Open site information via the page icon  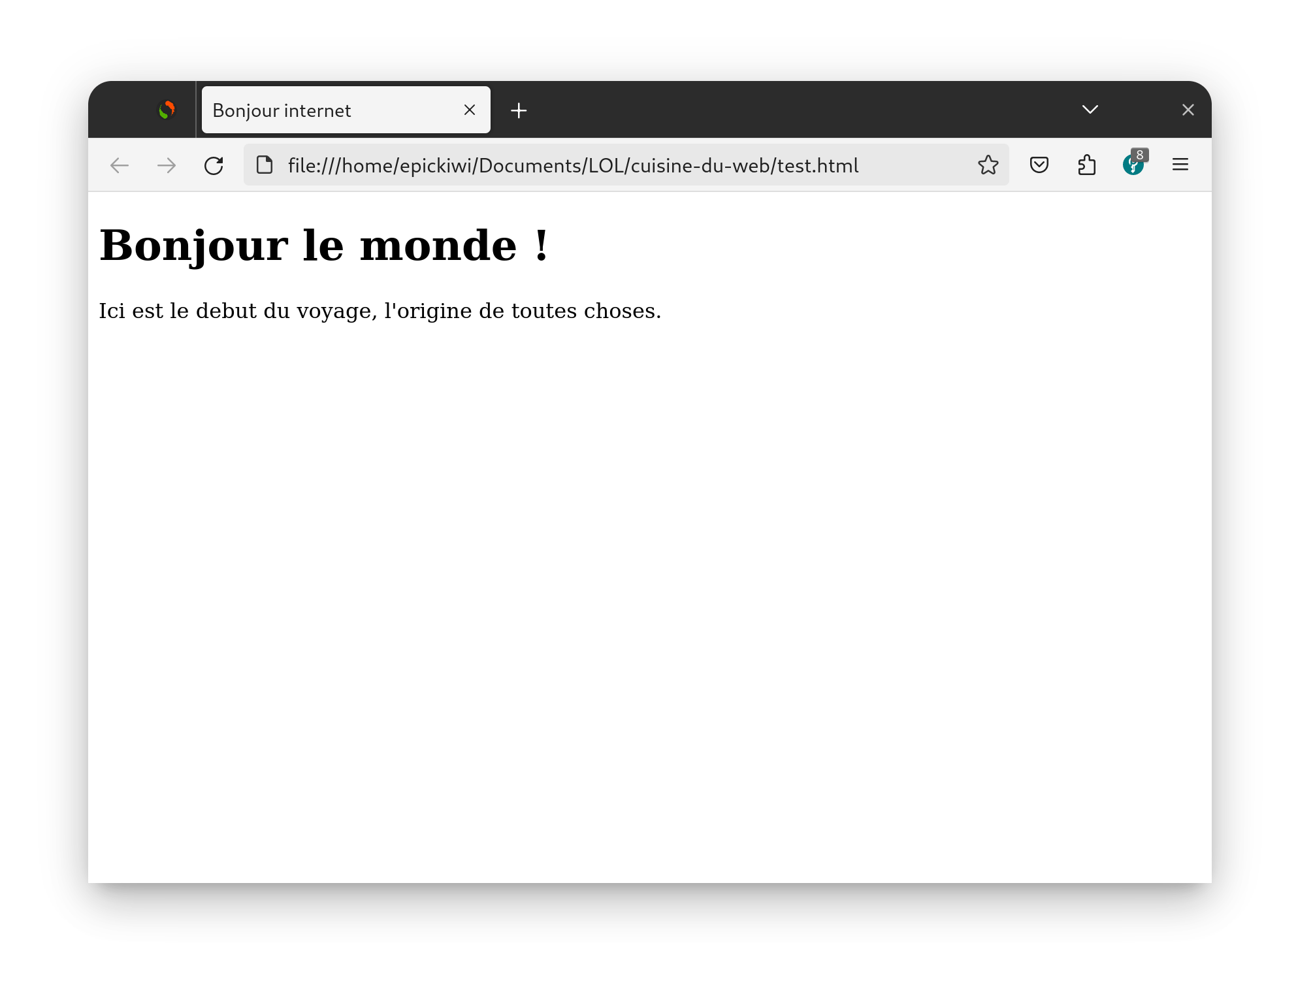pyautogui.click(x=264, y=165)
